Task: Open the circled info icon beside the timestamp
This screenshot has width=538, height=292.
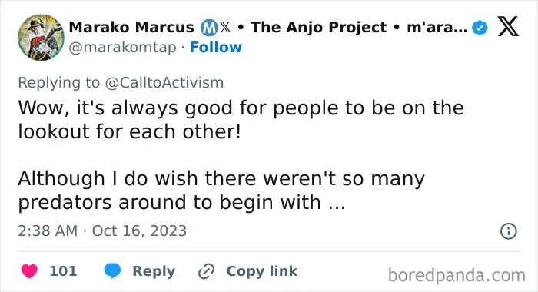Action: tap(509, 231)
